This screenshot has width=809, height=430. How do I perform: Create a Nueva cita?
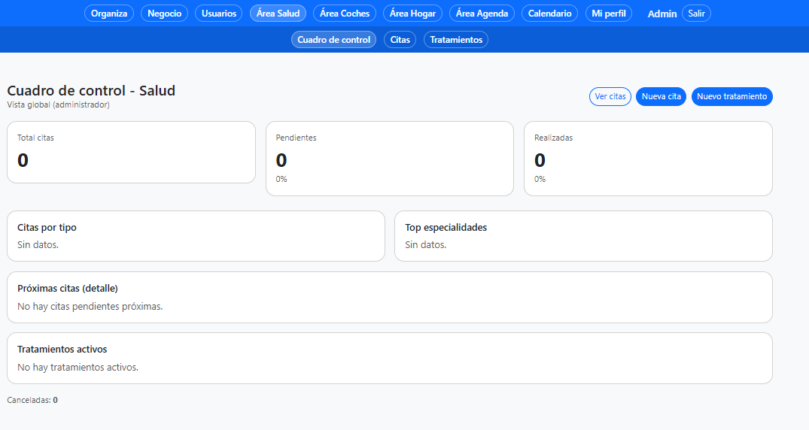tap(661, 96)
